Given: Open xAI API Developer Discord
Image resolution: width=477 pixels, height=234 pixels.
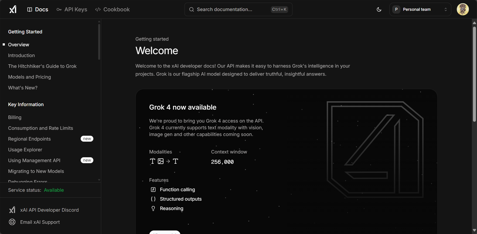Looking at the screenshot, I should click(49, 210).
